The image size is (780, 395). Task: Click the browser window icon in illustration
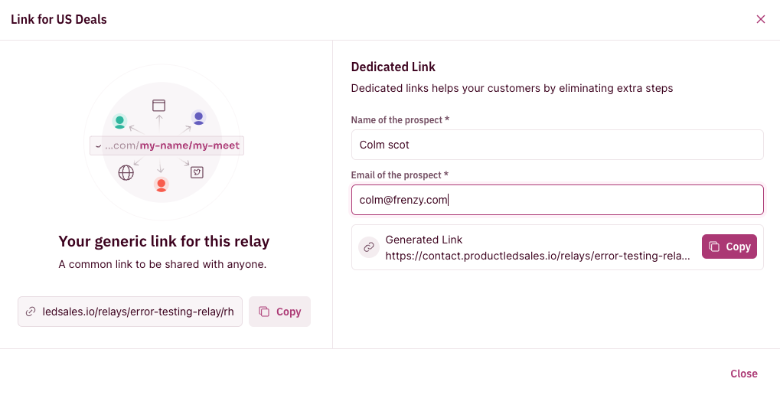pyautogui.click(x=158, y=106)
